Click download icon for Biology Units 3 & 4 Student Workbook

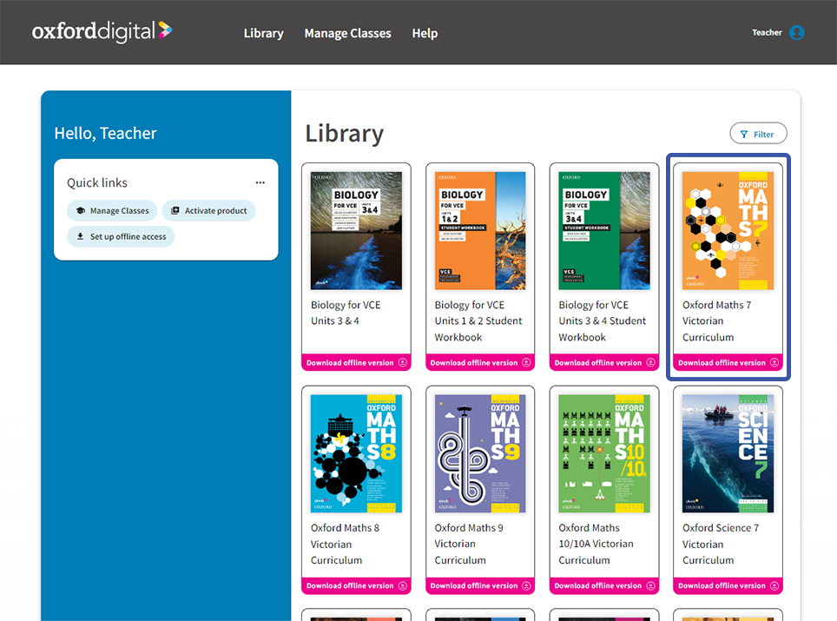point(650,362)
